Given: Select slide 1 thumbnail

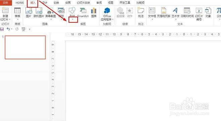Looking at the screenshot, I should (25, 47).
